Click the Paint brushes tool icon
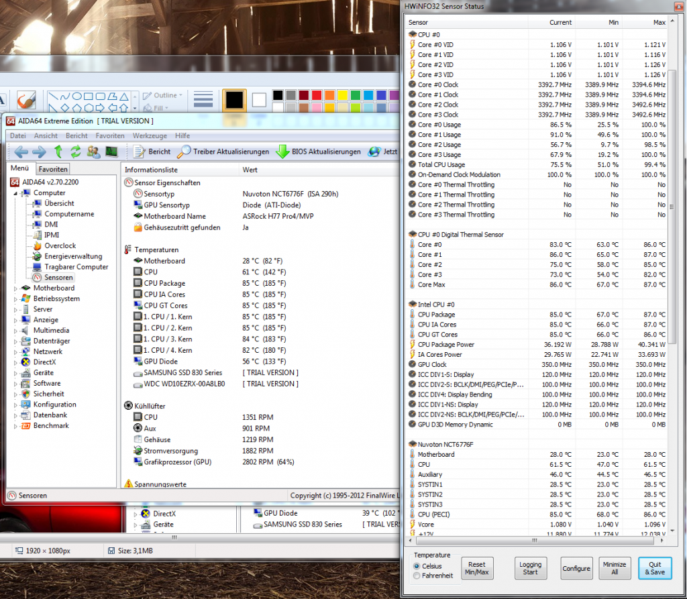The width and height of the screenshot is (687, 599). coord(26,99)
